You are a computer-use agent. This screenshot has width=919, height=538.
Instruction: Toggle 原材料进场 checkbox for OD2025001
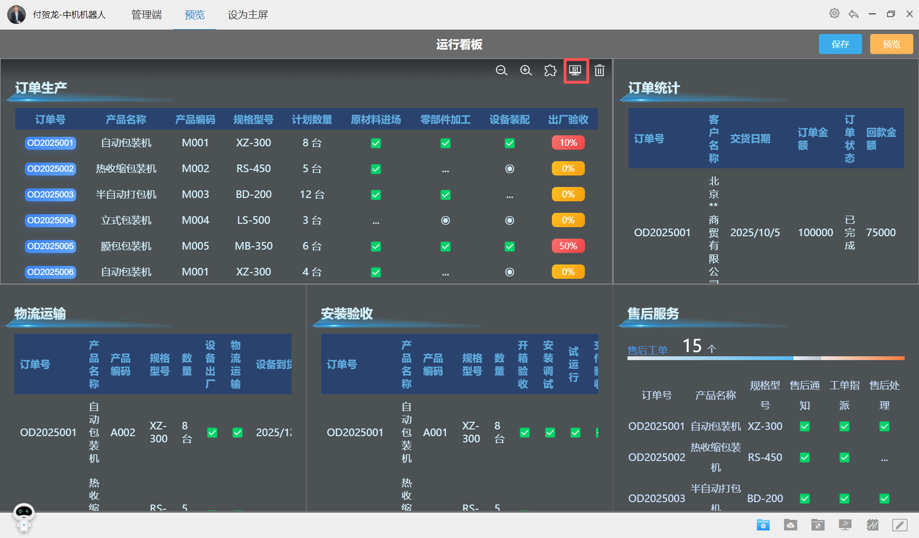tap(376, 143)
